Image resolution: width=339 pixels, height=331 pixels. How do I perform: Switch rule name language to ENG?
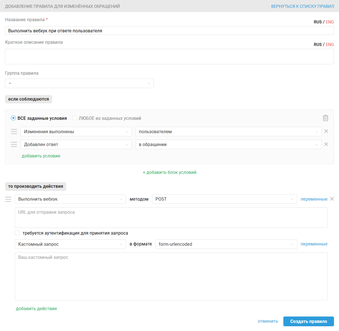coord(330,22)
